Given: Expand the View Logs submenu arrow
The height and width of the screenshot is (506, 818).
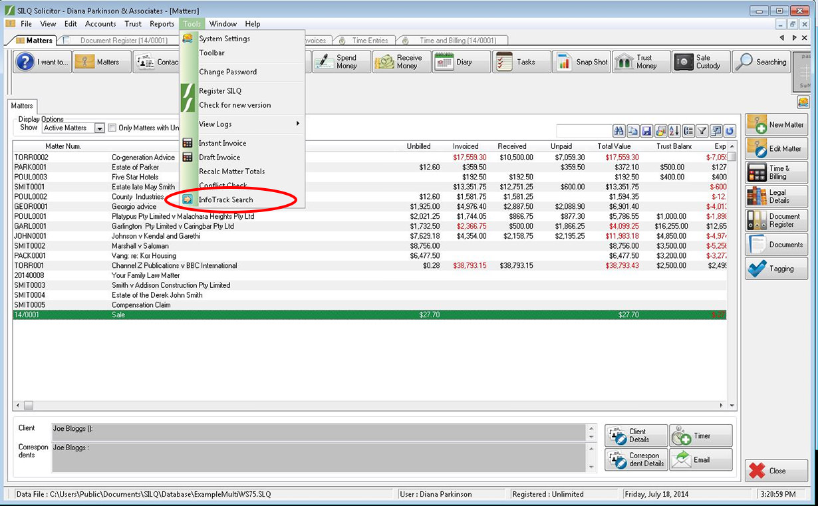Looking at the screenshot, I should coord(298,124).
